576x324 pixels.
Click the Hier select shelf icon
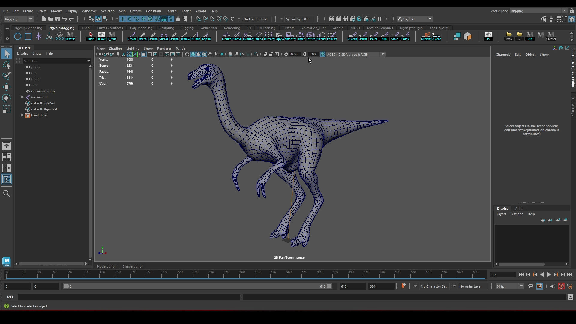(x=91, y=36)
